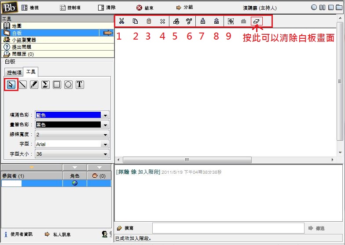Open the 字型 Arial font dropdown
The image size is (345, 245).
pos(106,144)
